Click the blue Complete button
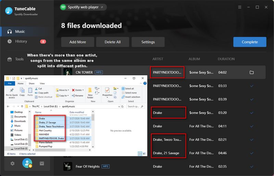This screenshot has height=176, width=274. 250,42
